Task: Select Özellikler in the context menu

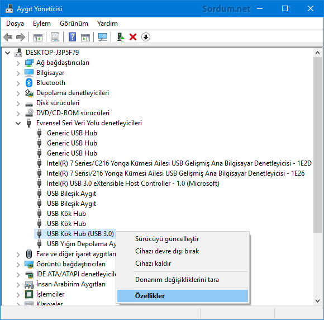Action: (183, 296)
